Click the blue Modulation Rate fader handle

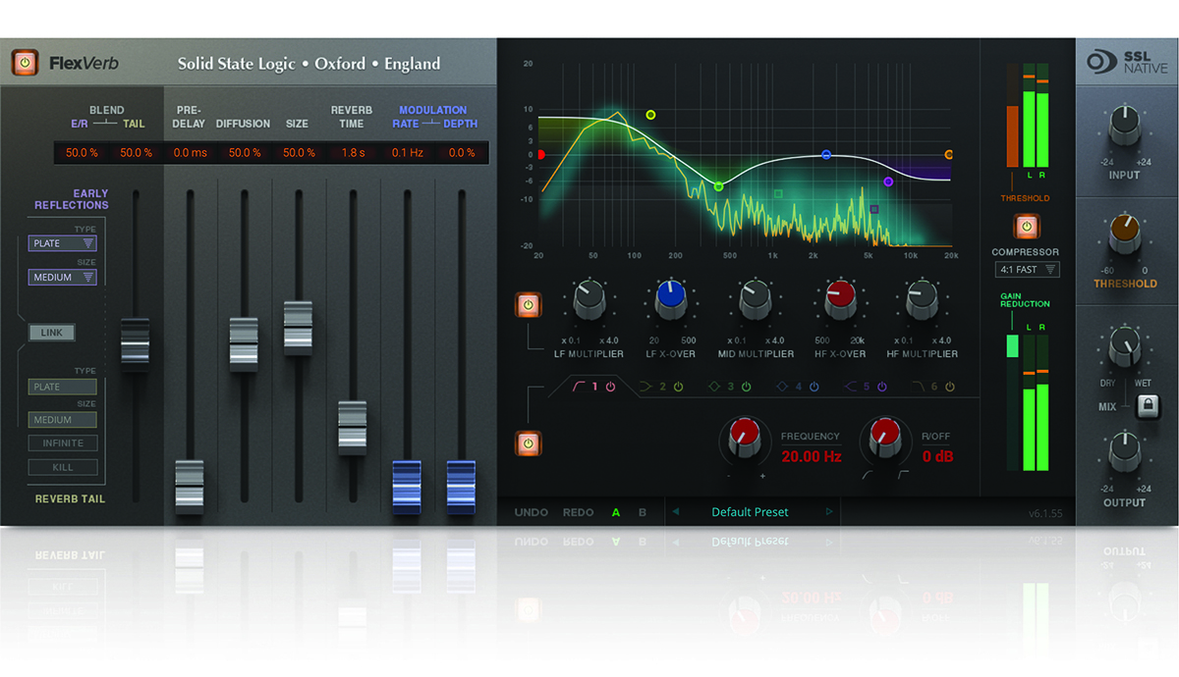[x=407, y=487]
